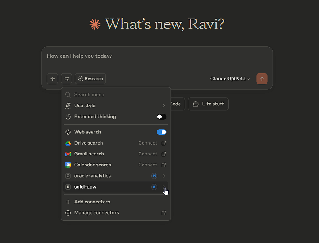Disable the Web search toggle
The height and width of the screenshot is (243, 319).
click(162, 132)
